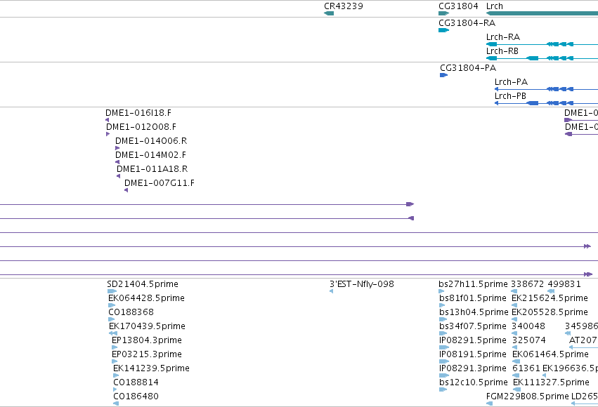598x407 pixels.
Task: Click the DME1-007G11.F arrow glyph
Action: (126, 190)
